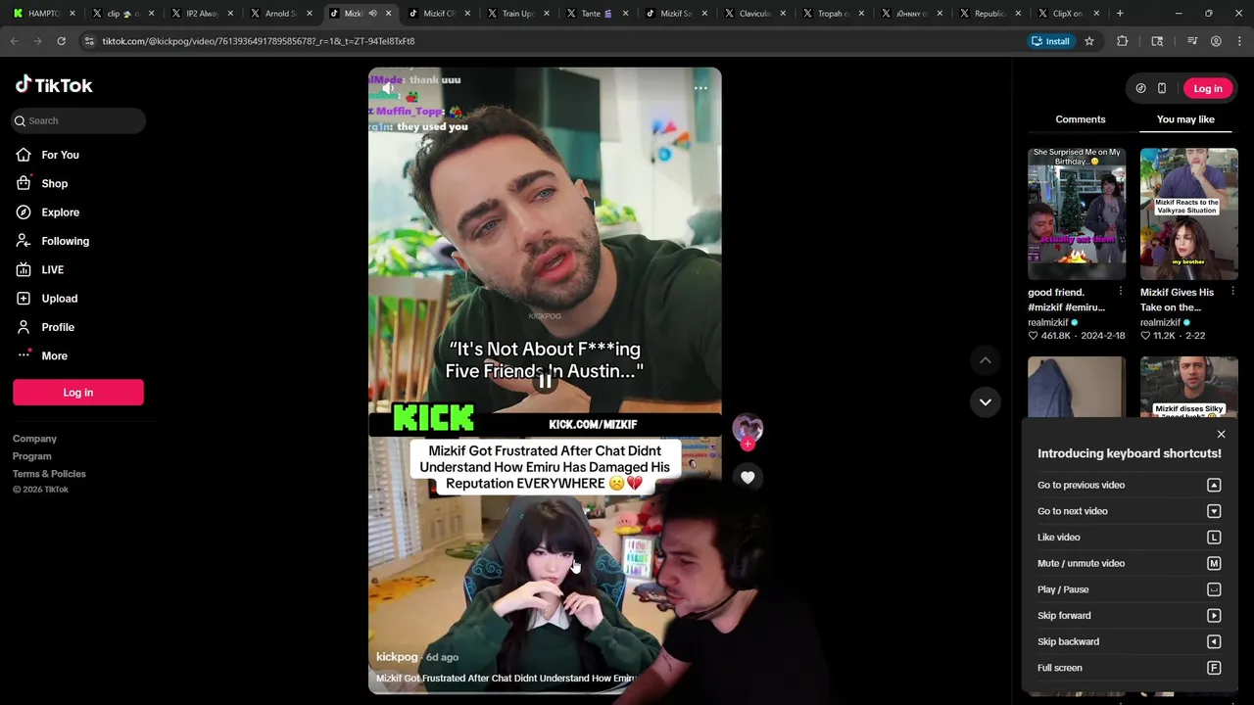Image resolution: width=1254 pixels, height=705 pixels.
Task: Open the LIVE section
Action: click(x=52, y=269)
